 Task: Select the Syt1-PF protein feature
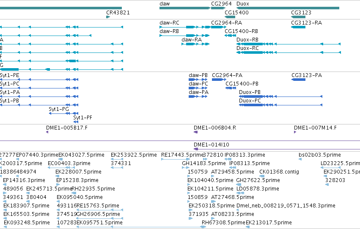click(76, 122)
